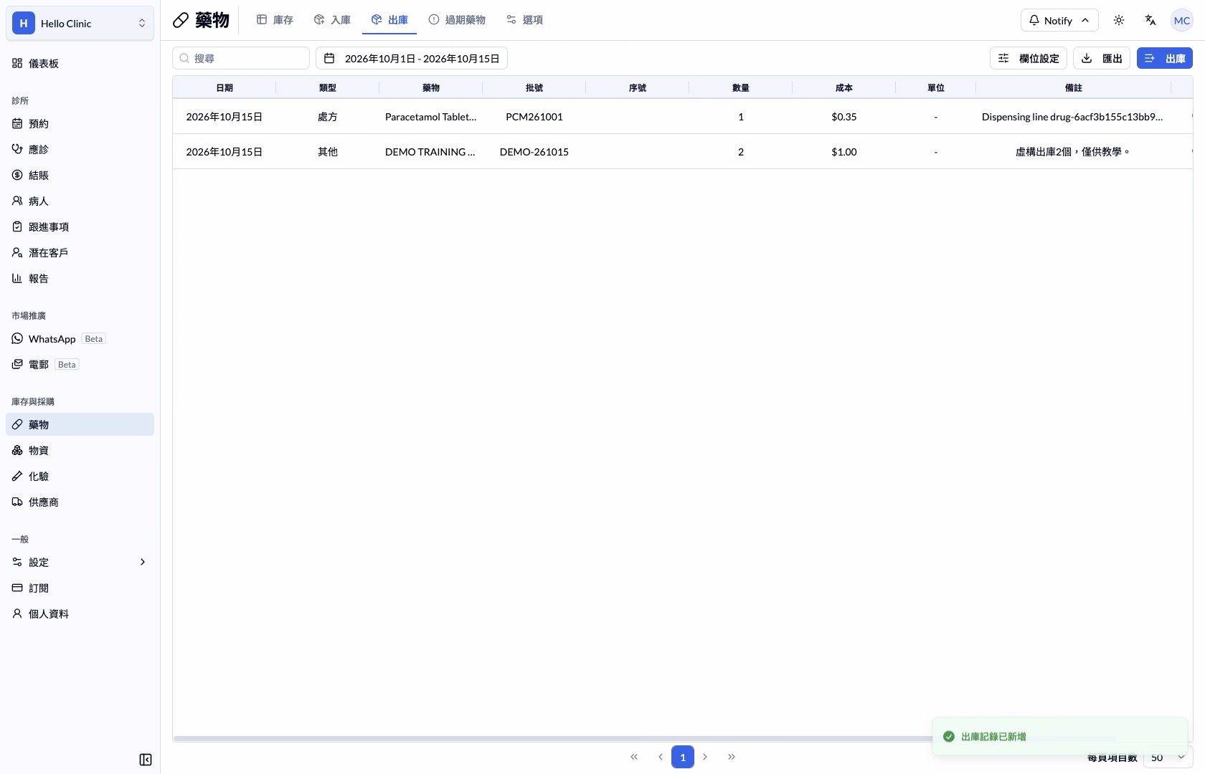This screenshot has height=774, width=1205.
Task: Open 病人 patients list
Action: pyautogui.click(x=80, y=201)
